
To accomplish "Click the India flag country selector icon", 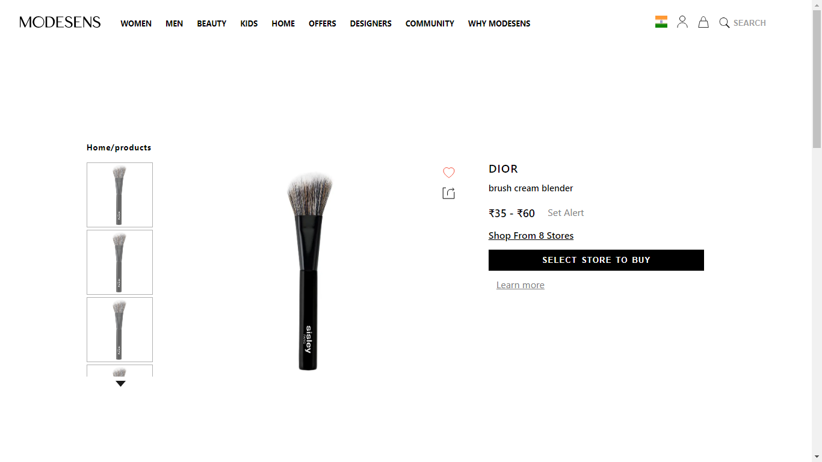I will point(661,22).
